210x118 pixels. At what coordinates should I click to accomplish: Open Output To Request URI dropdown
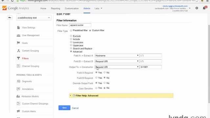[117, 67]
